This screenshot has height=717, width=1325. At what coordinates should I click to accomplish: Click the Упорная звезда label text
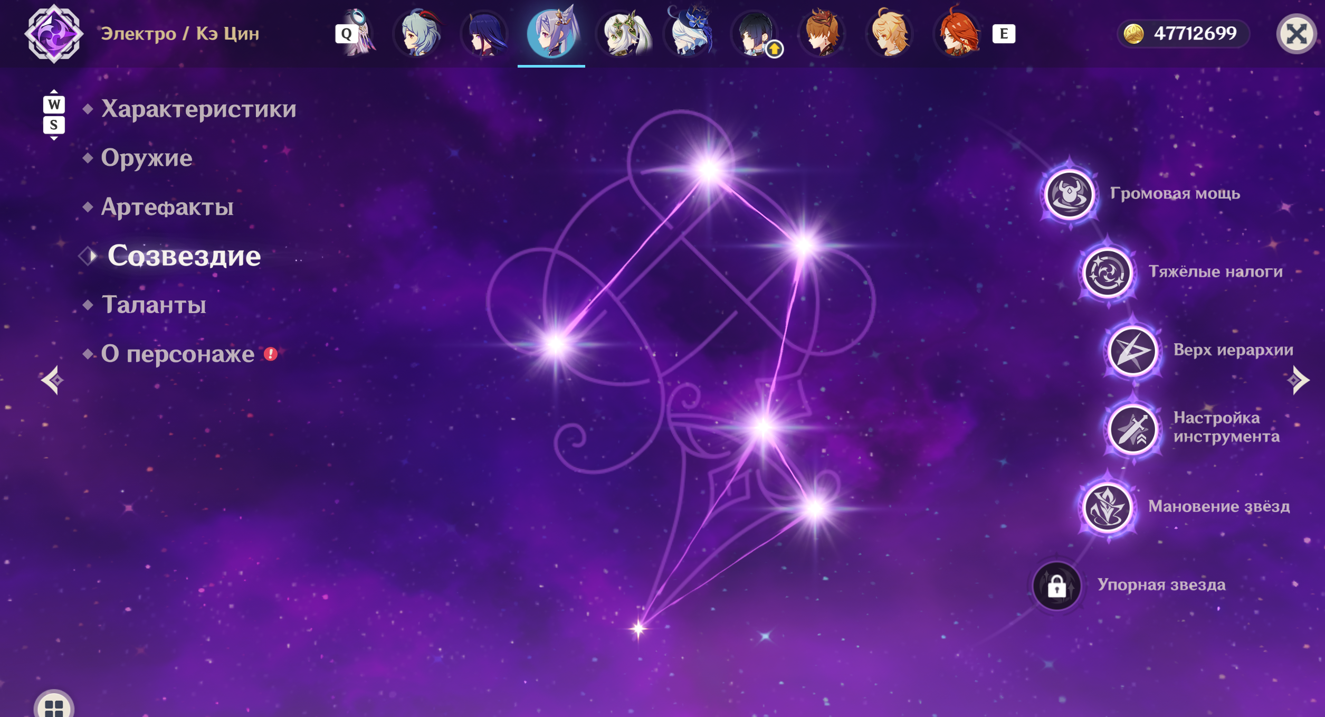coord(1161,584)
